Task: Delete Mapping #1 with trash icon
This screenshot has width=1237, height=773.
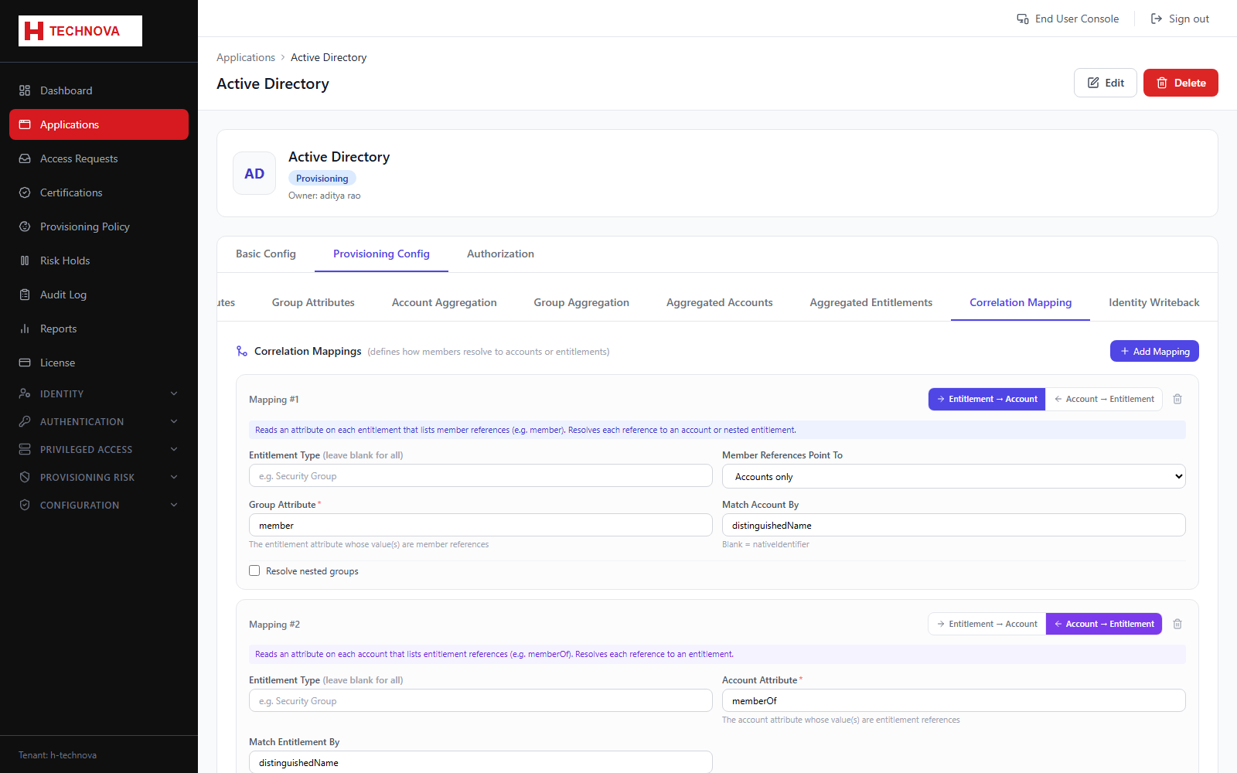Action: [x=1177, y=399]
